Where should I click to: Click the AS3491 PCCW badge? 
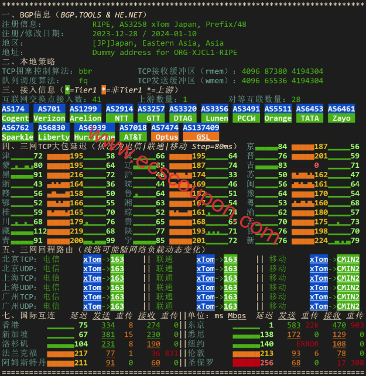(x=246, y=113)
